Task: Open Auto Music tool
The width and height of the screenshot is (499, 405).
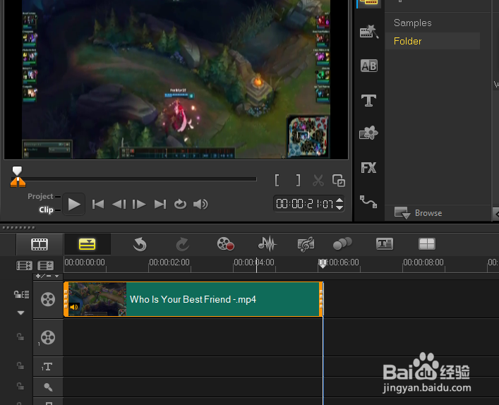Action: point(306,244)
